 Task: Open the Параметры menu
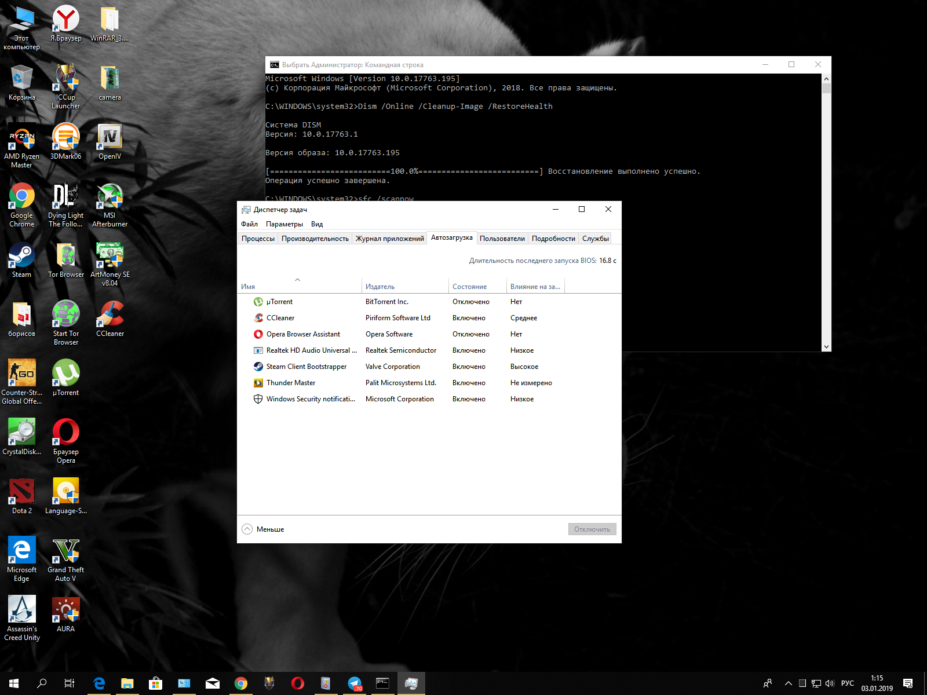[284, 224]
